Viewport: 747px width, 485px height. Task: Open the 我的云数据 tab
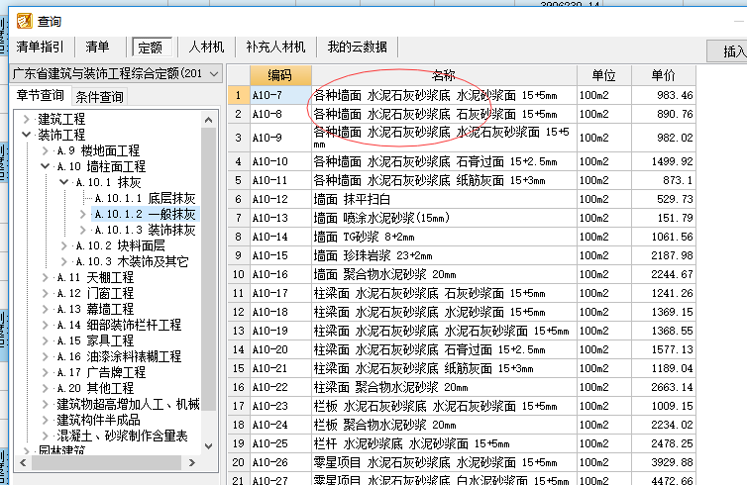click(x=358, y=47)
